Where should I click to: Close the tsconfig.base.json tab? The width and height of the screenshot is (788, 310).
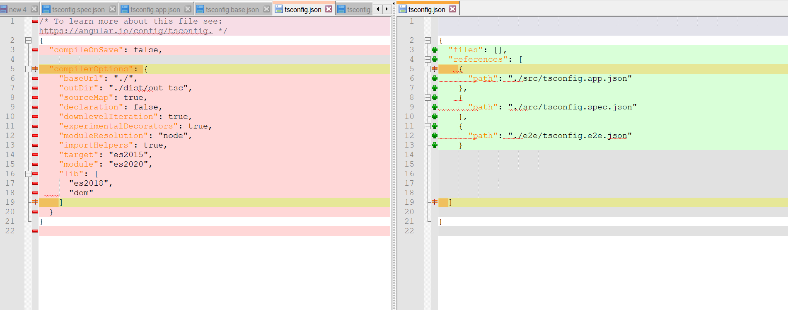(x=266, y=9)
